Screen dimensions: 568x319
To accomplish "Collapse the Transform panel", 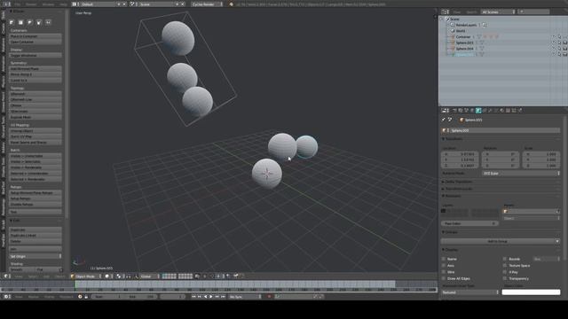I will (x=452, y=139).
